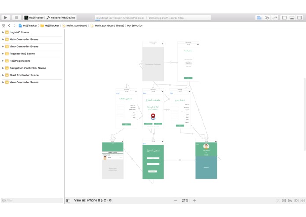Screen dimensions: 306x217
Task: Open the Align constraints menu
Action: tap(290, 200)
